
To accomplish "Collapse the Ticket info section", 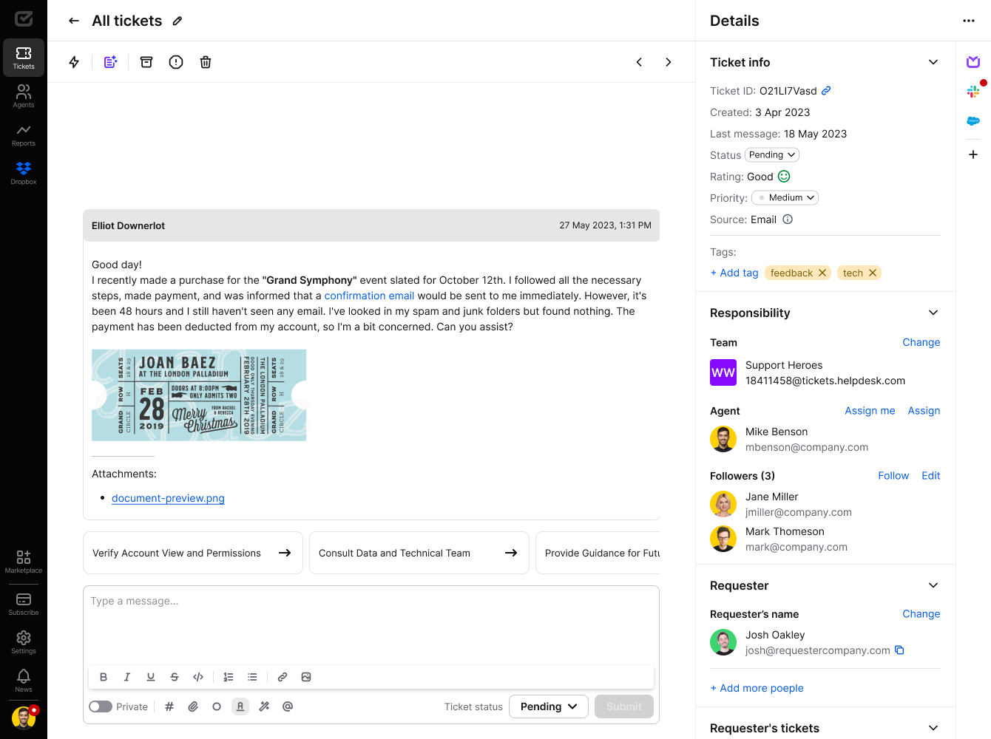I will point(933,62).
